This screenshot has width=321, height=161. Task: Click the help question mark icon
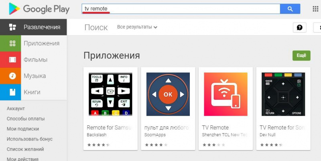[x=299, y=27]
